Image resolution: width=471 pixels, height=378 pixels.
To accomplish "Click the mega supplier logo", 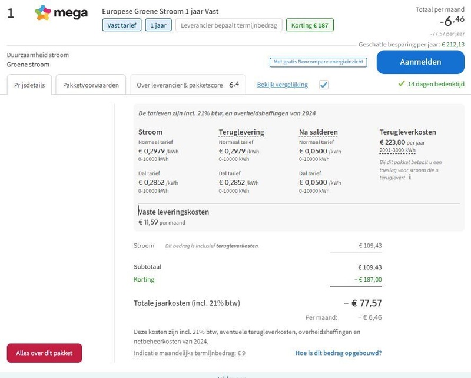I will (x=61, y=12).
